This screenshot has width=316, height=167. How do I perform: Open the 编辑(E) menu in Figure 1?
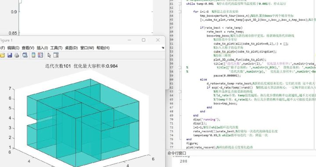pos(13,48)
